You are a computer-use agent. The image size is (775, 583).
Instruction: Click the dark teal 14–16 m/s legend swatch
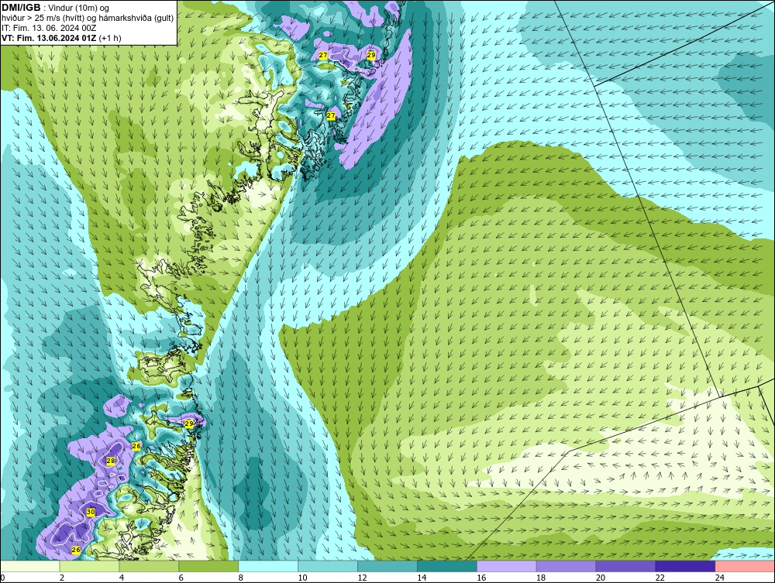coord(447,566)
